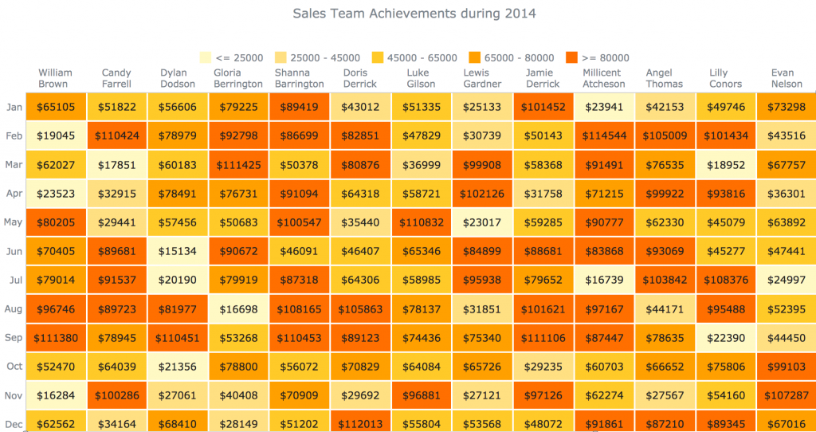Click the Mar row label
The image size is (816, 432).
click(14, 165)
